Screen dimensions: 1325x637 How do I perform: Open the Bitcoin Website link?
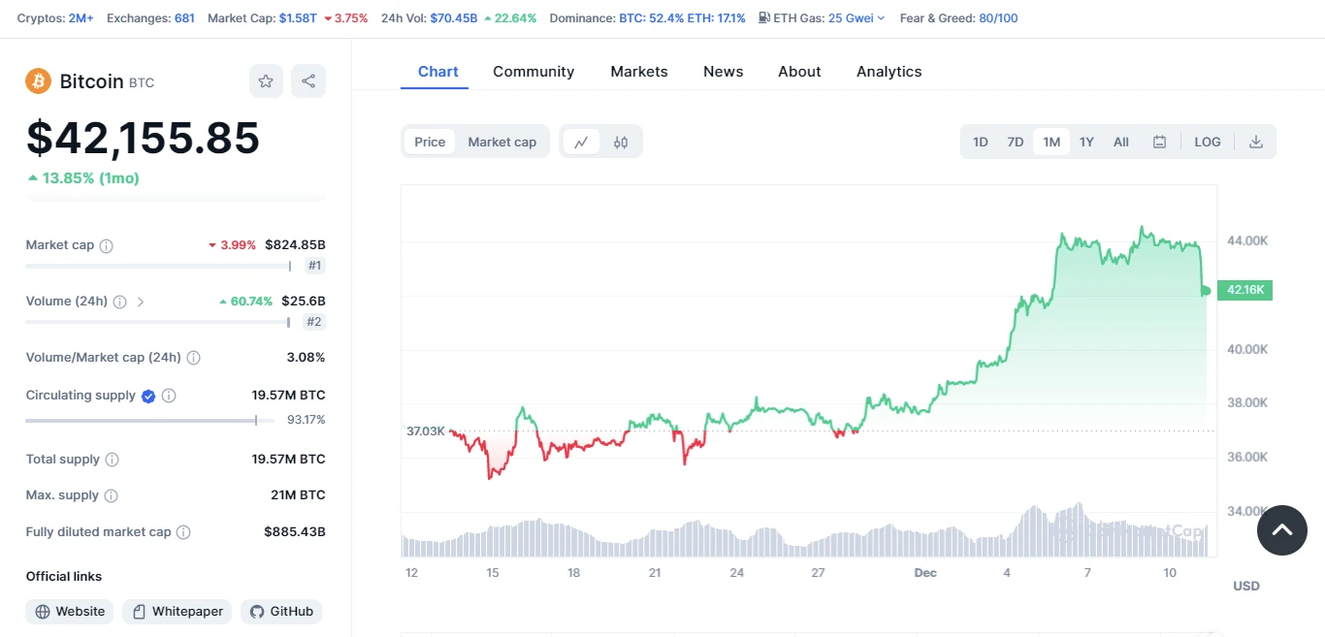click(x=70, y=612)
